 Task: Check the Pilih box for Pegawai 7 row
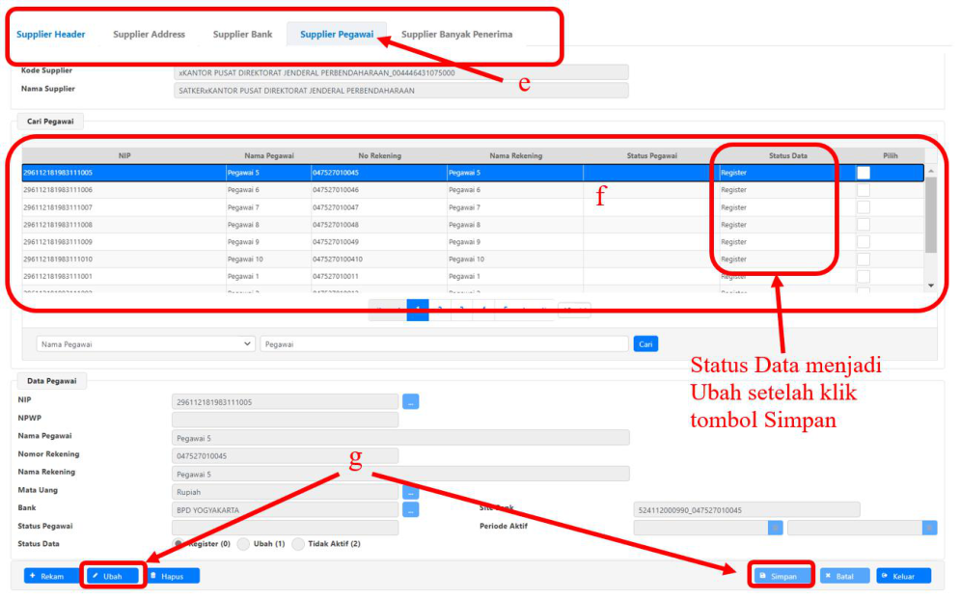click(x=864, y=207)
